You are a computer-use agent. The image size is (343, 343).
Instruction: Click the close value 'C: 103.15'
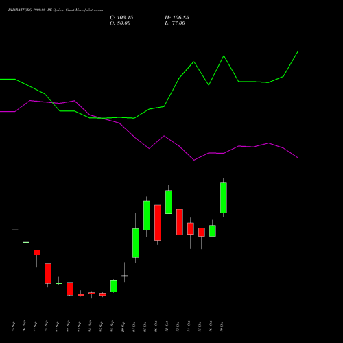[x=121, y=18]
